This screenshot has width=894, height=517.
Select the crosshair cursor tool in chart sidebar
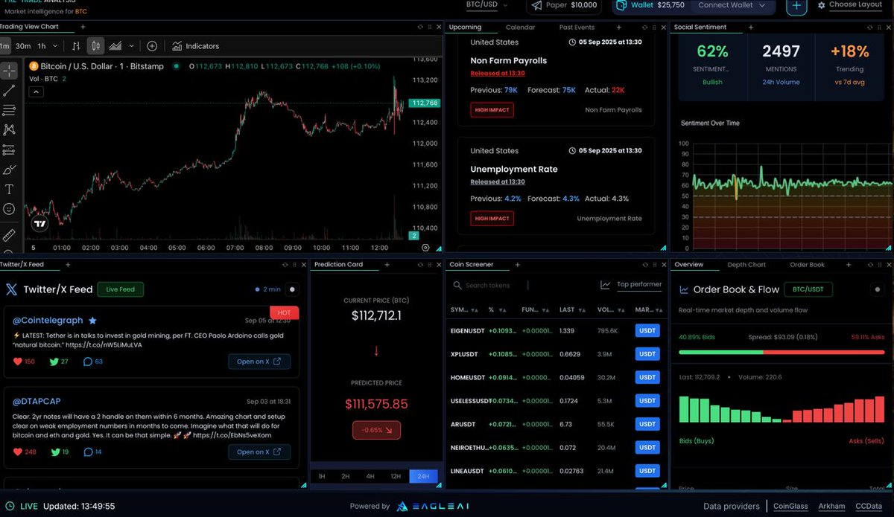click(9, 71)
